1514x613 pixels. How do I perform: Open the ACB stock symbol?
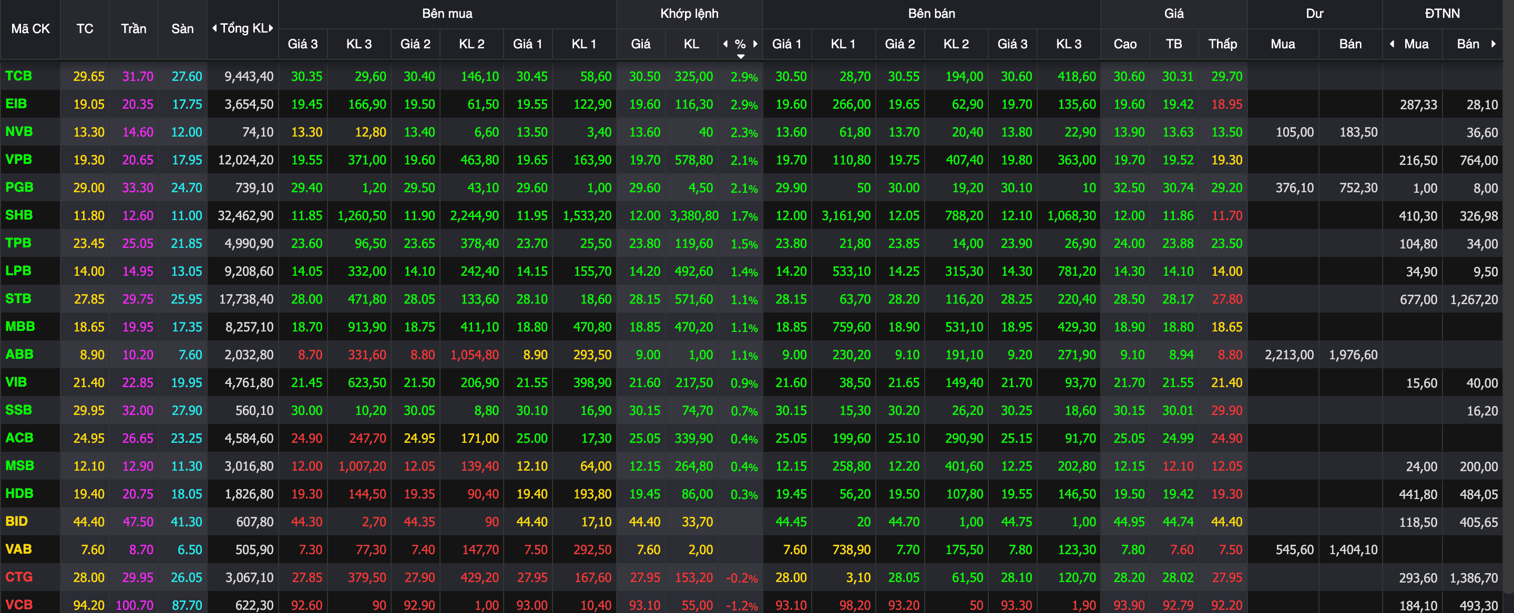click(x=19, y=438)
